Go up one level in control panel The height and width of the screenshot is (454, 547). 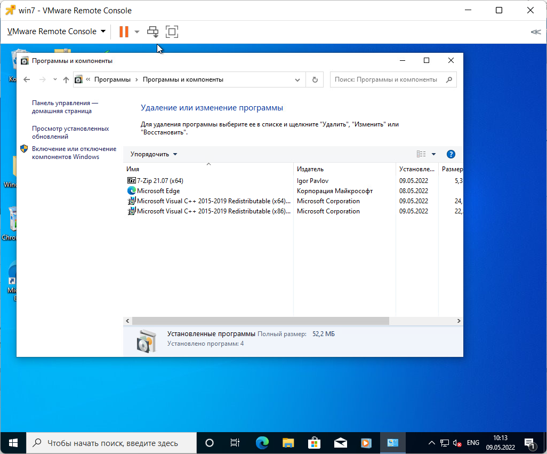coord(66,79)
